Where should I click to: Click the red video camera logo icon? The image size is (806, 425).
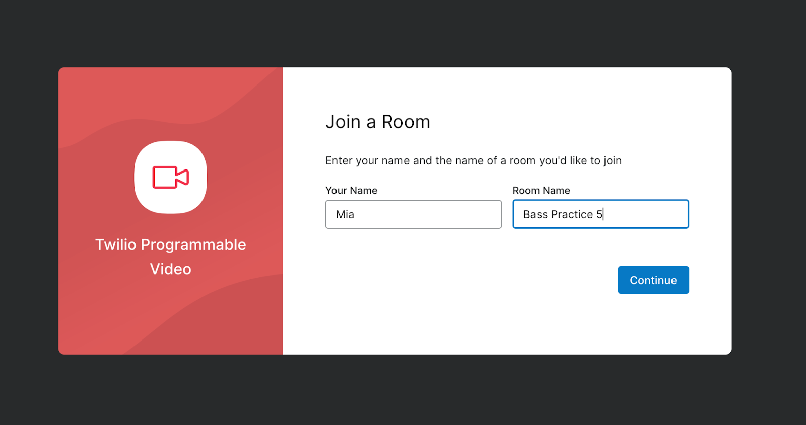(171, 177)
